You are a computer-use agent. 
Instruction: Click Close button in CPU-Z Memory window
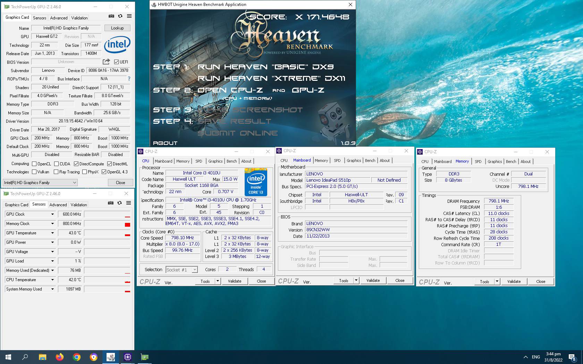[x=541, y=281]
